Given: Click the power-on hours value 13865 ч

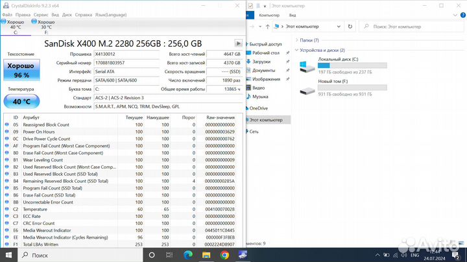Looking at the screenshot, I should point(224,89).
